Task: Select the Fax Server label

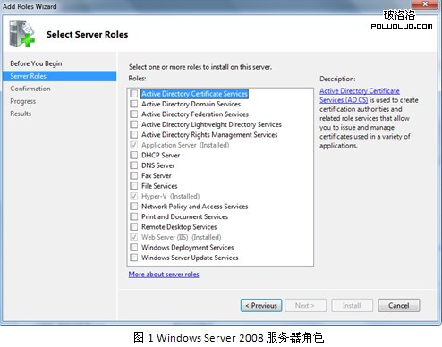Action: [x=157, y=175]
